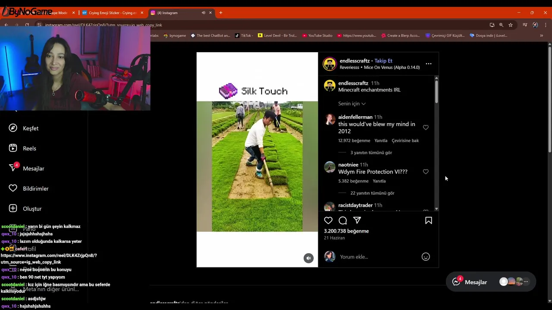Expand 3 yanıtın tümünü gör replies
Image resolution: width=552 pixels, height=310 pixels.
pyautogui.click(x=371, y=152)
